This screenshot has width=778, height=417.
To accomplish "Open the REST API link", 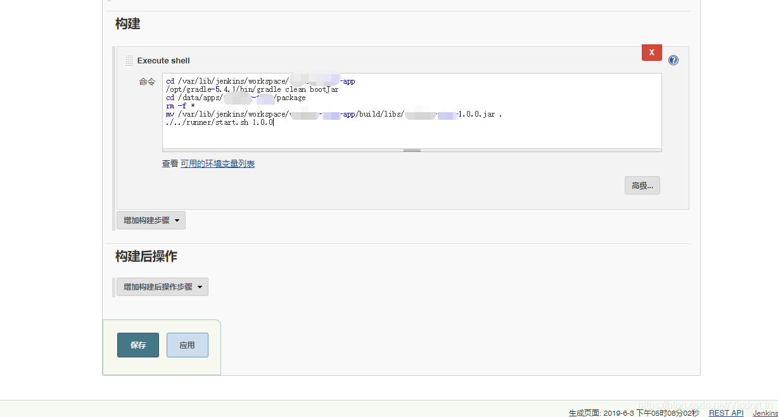I will [x=726, y=413].
